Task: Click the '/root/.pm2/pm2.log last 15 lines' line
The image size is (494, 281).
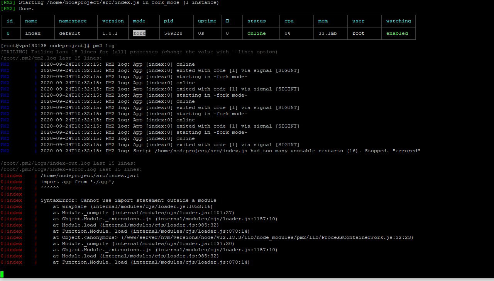Action: pos(51,58)
